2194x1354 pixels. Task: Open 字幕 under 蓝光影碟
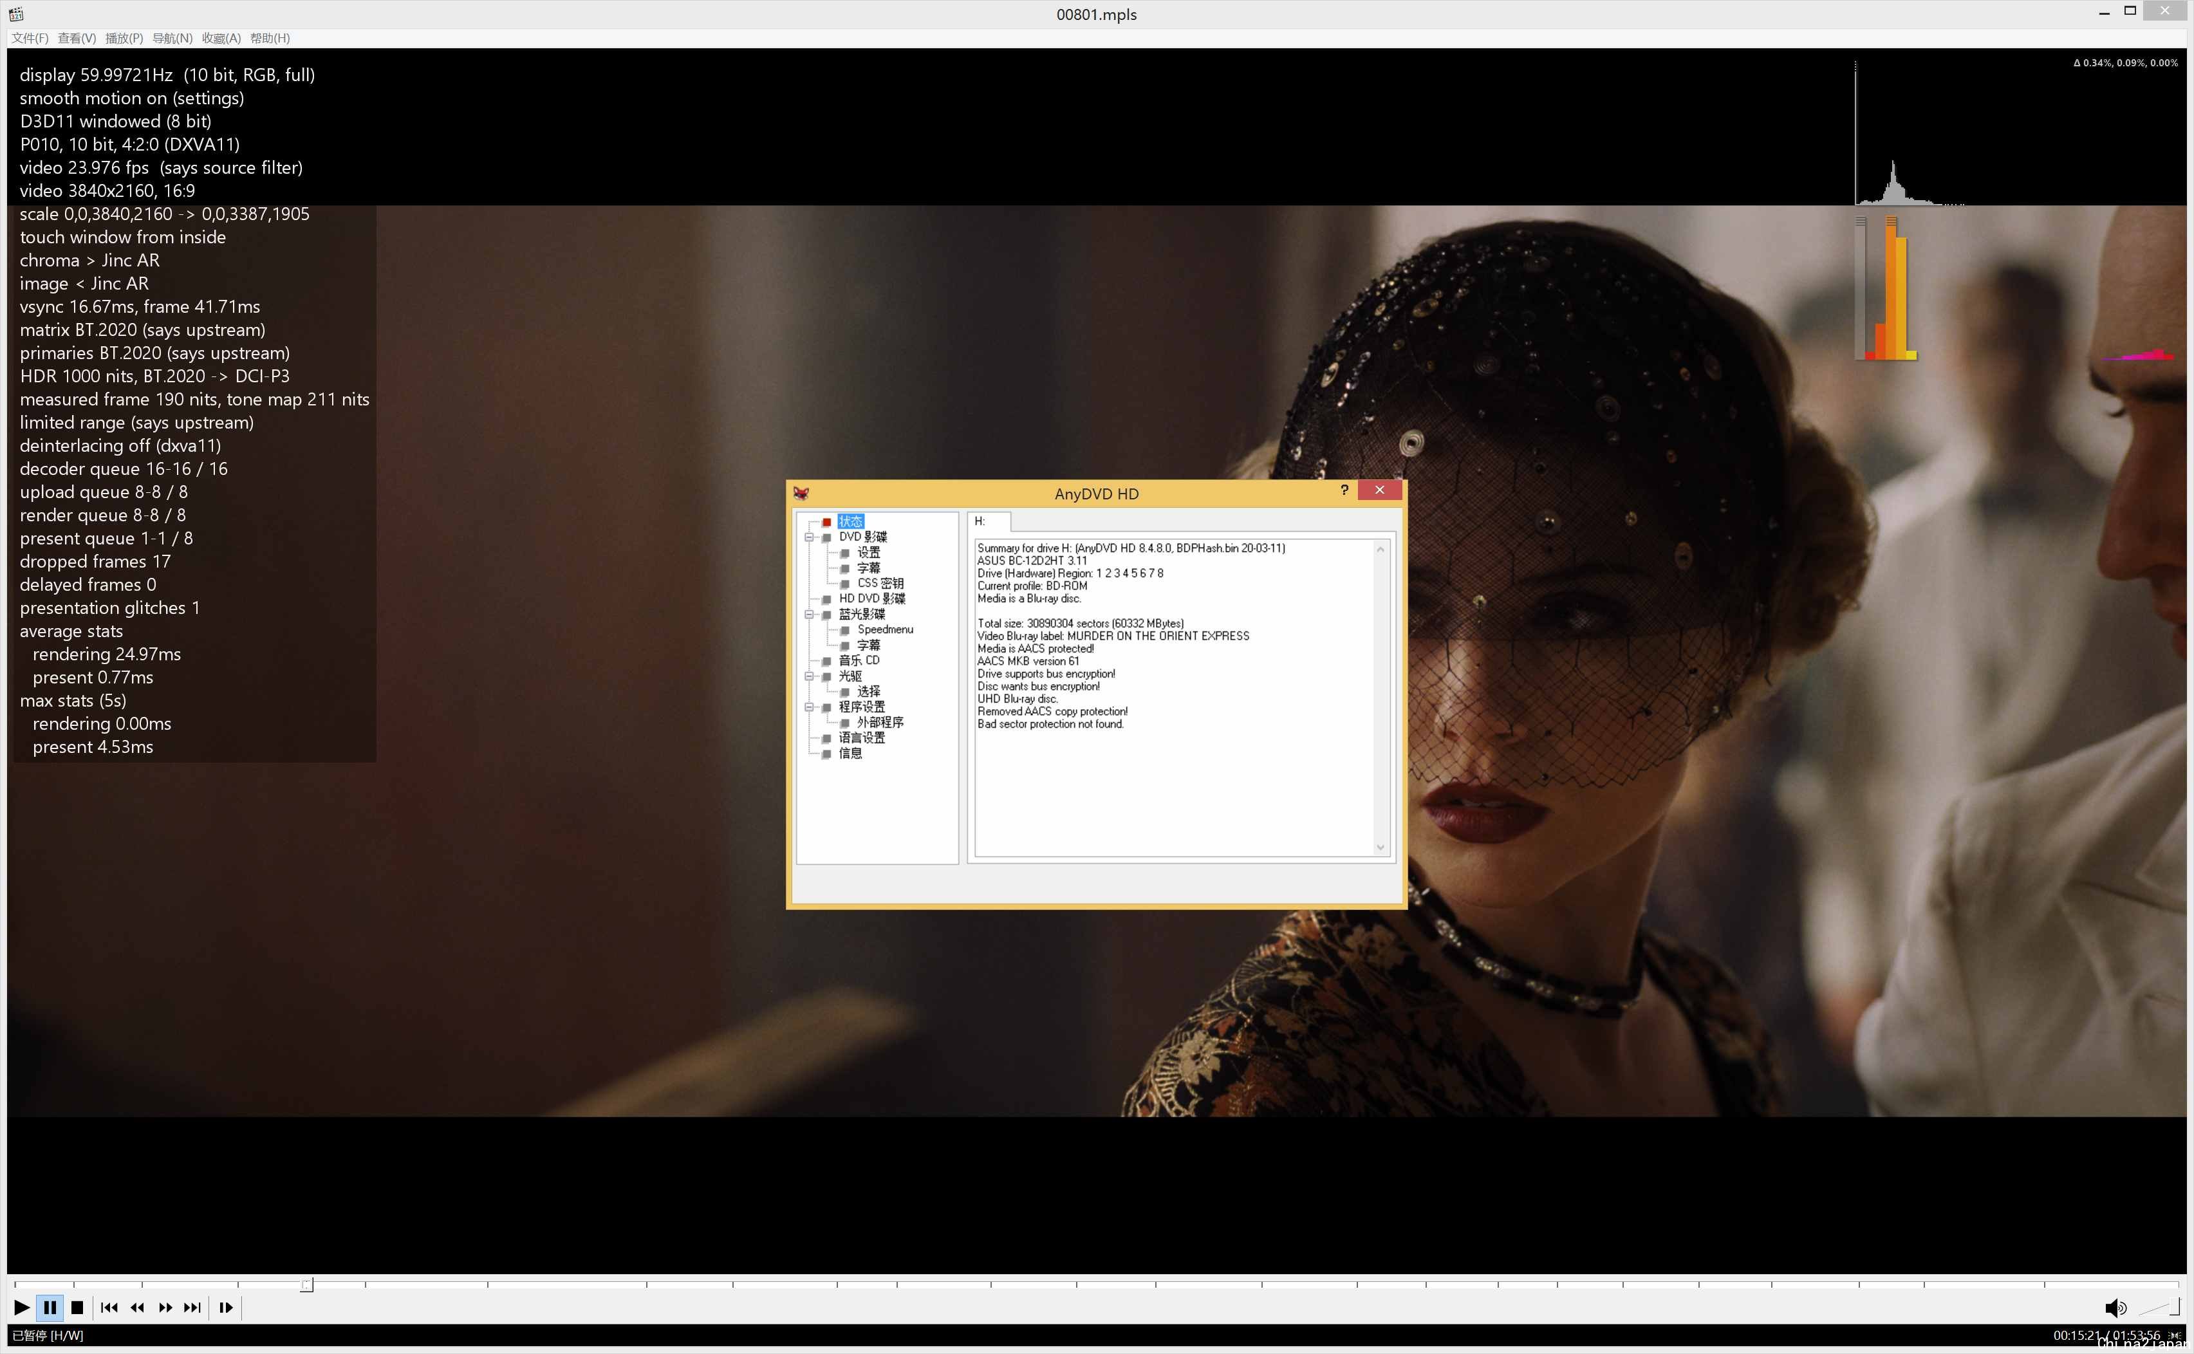tap(868, 645)
